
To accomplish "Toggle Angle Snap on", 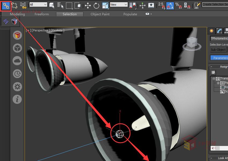I will coord(170,5).
